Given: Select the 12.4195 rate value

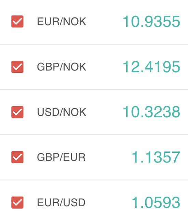Looking at the screenshot, I should (x=151, y=67).
